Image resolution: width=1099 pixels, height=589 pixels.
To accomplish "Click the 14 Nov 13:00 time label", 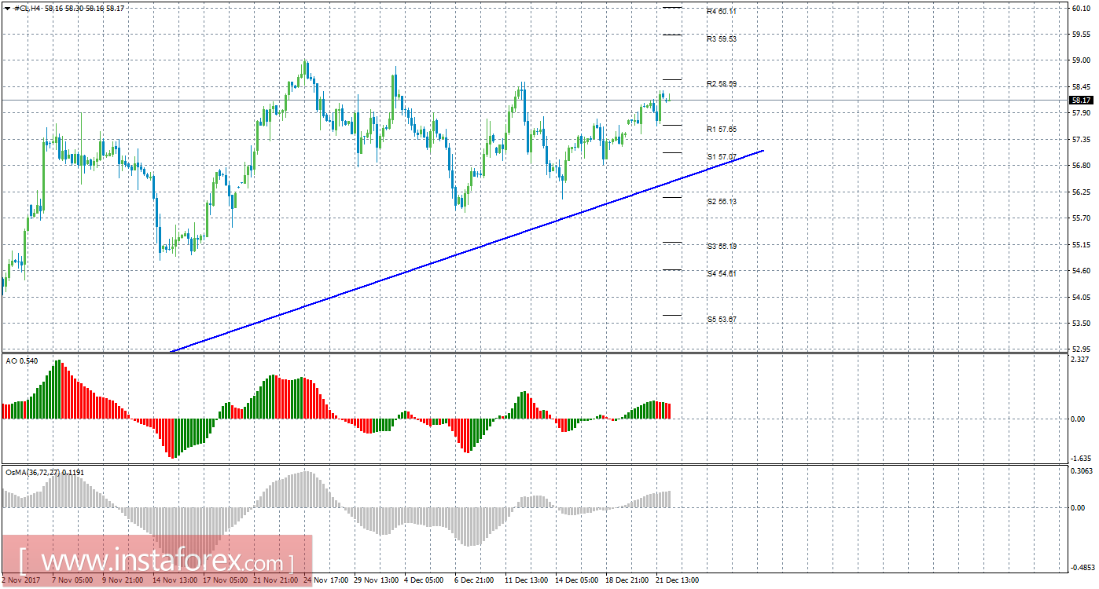I will (x=174, y=580).
